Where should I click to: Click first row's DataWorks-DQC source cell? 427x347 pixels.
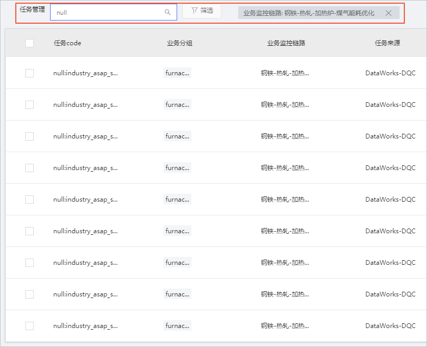(391, 73)
